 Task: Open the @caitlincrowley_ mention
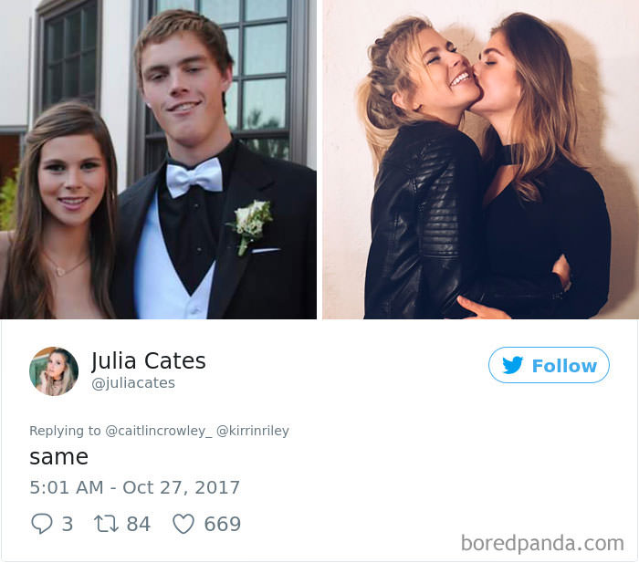[159, 431]
